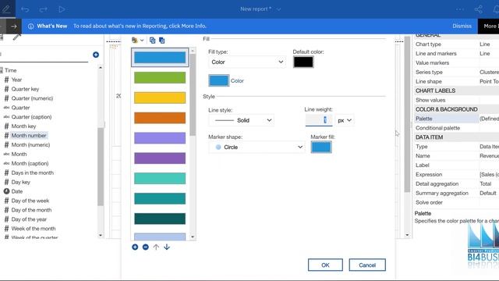Click the Show values property
Screen dimensions: 499x281
coord(457,100)
